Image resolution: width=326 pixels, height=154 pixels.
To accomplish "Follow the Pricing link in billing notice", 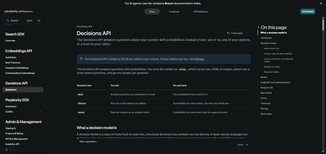I will coord(199,59).
